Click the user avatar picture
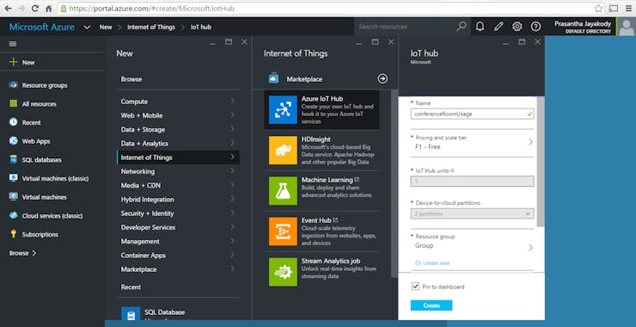The image size is (636, 327). (x=627, y=28)
